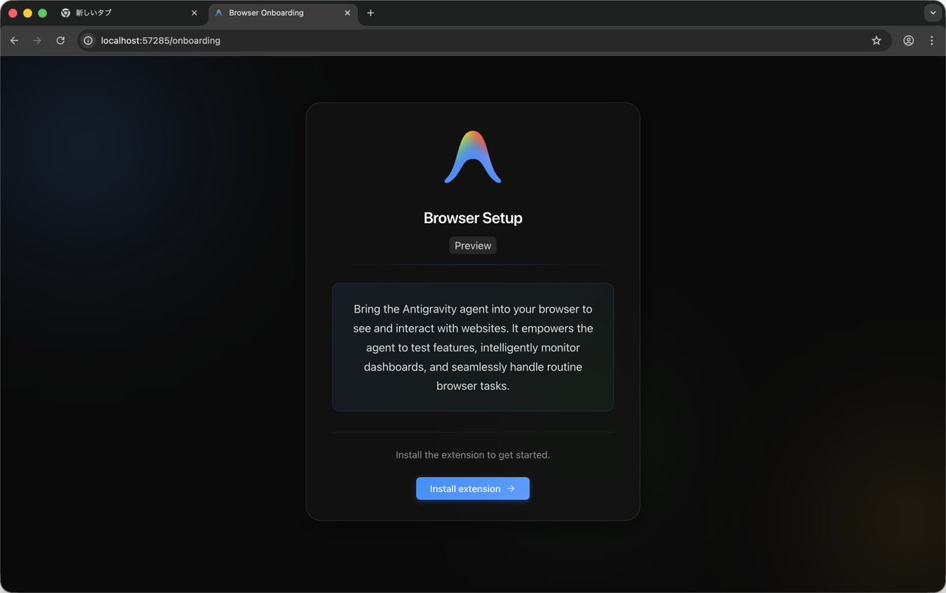This screenshot has width=946, height=593.
Task: Open the browser profile account icon
Action: point(908,40)
